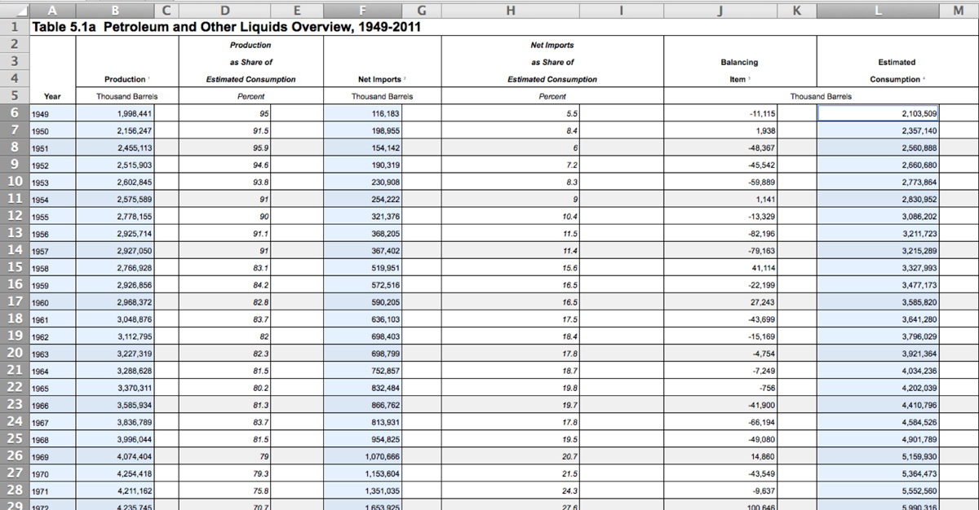Select row 25 header
Image resolution: width=979 pixels, height=510 pixels.
click(x=15, y=438)
